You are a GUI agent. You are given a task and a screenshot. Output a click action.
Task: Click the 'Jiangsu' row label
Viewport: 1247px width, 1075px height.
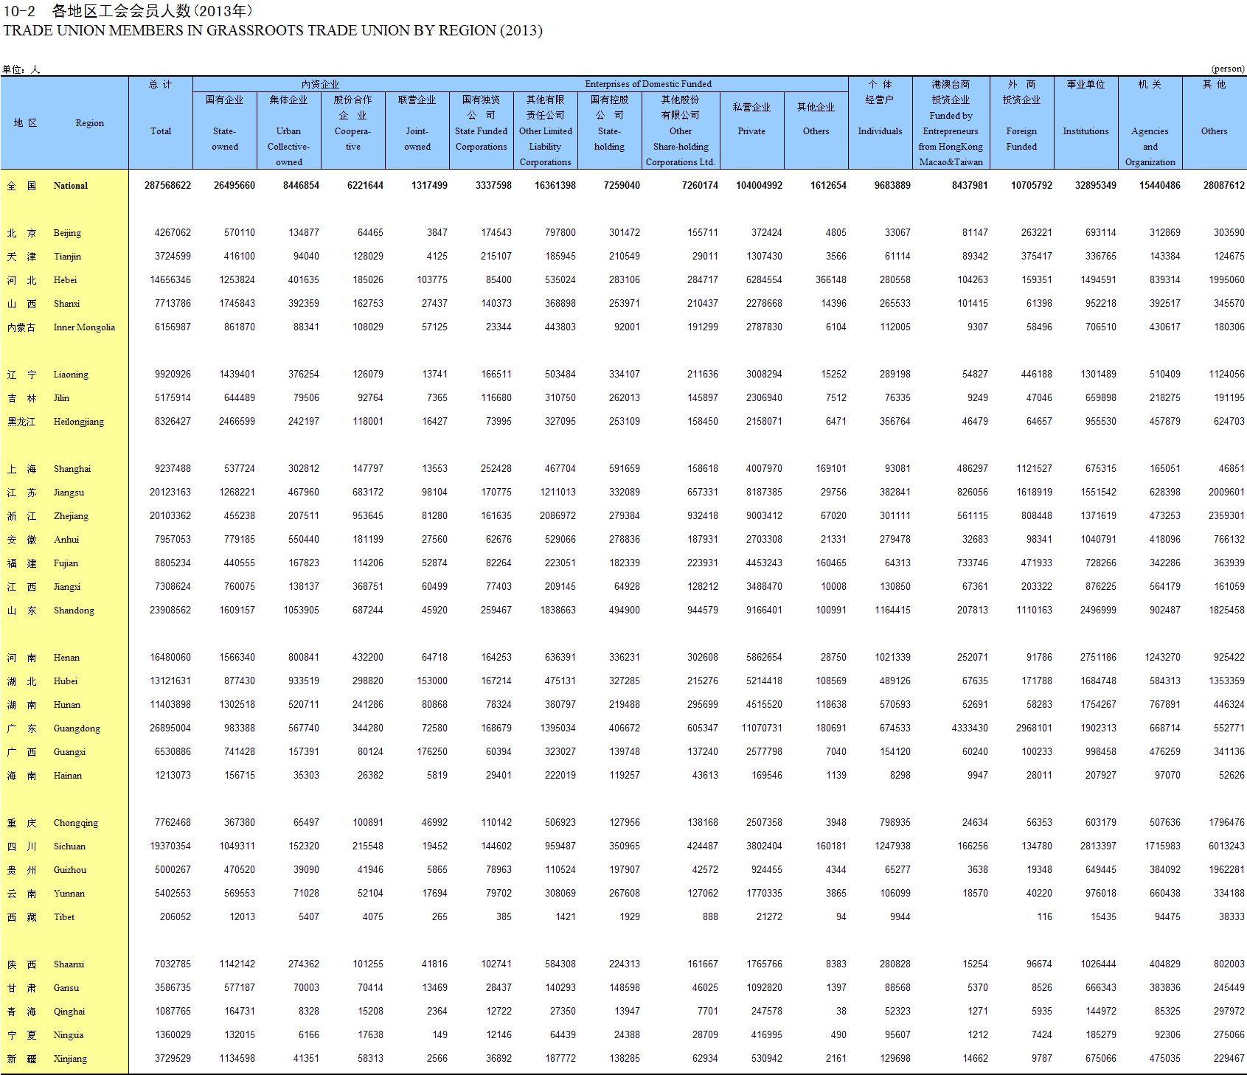[x=69, y=493]
